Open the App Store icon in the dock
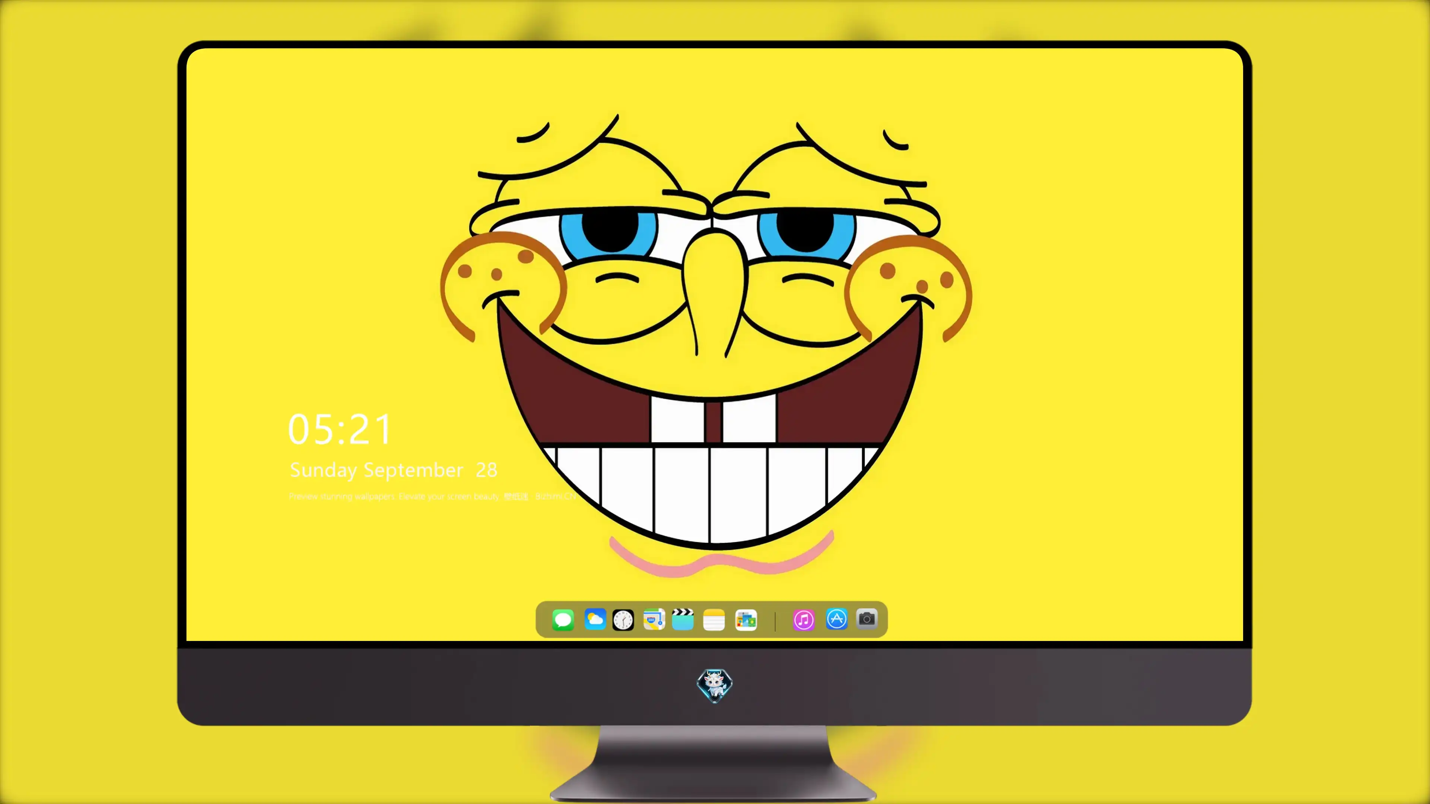Viewport: 1430px width, 804px height. tap(836, 619)
